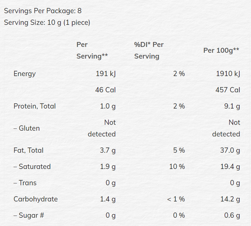Click the Gluten row label

point(27,128)
